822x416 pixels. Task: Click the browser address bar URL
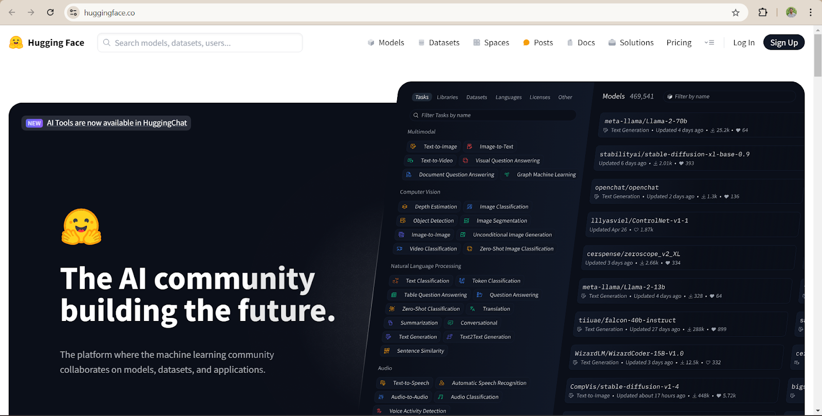(109, 12)
